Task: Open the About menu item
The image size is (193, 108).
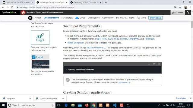Action: click(38, 18)
